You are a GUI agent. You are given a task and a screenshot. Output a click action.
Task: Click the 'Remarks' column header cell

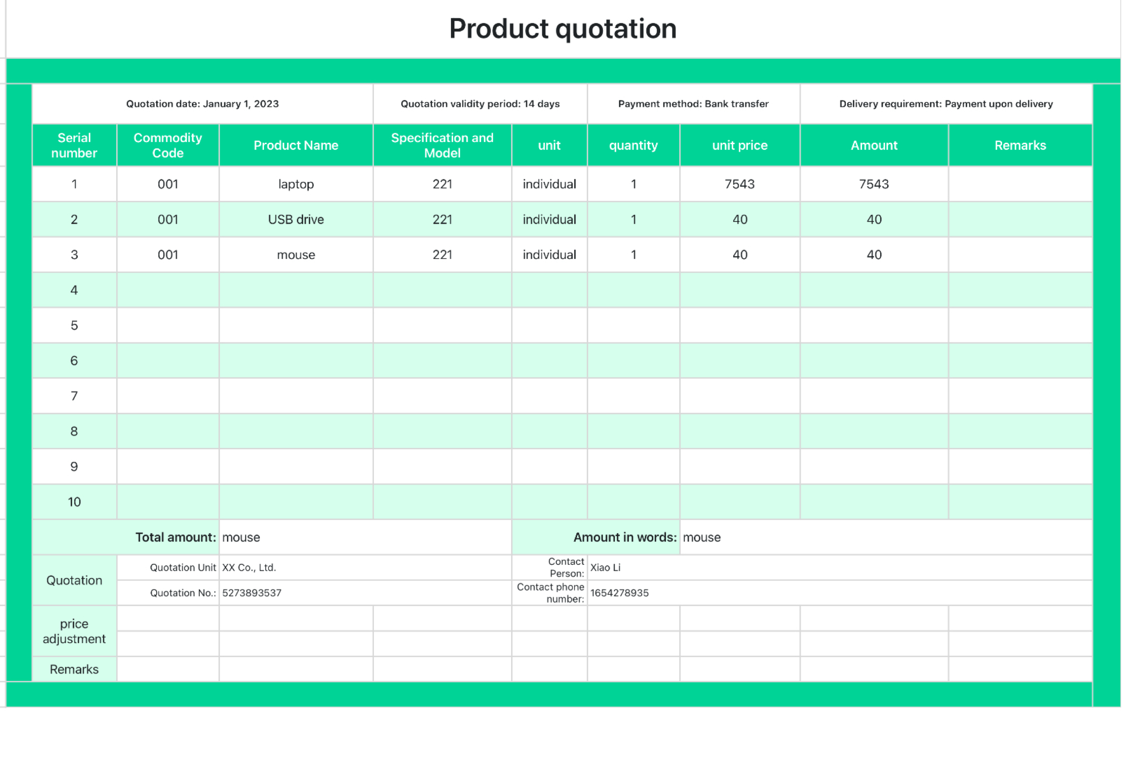pyautogui.click(x=1020, y=145)
